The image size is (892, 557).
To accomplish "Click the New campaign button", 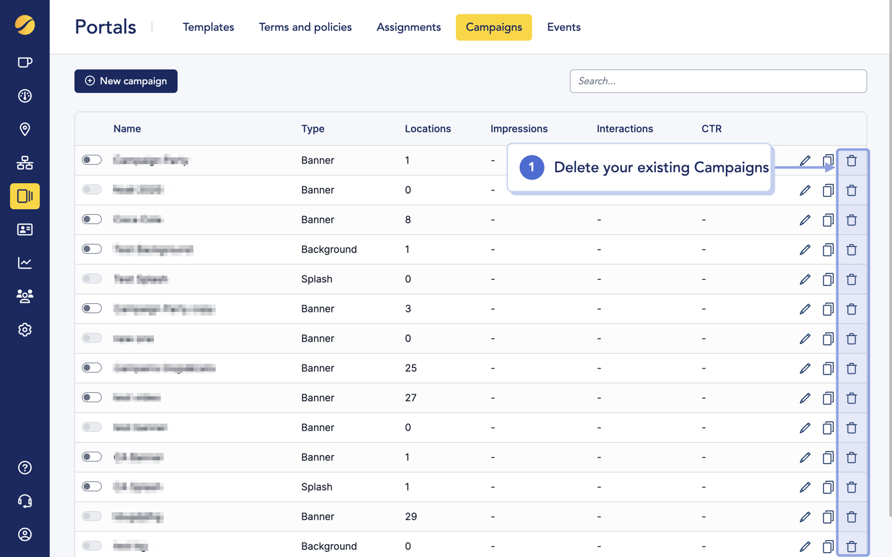I will tap(126, 81).
